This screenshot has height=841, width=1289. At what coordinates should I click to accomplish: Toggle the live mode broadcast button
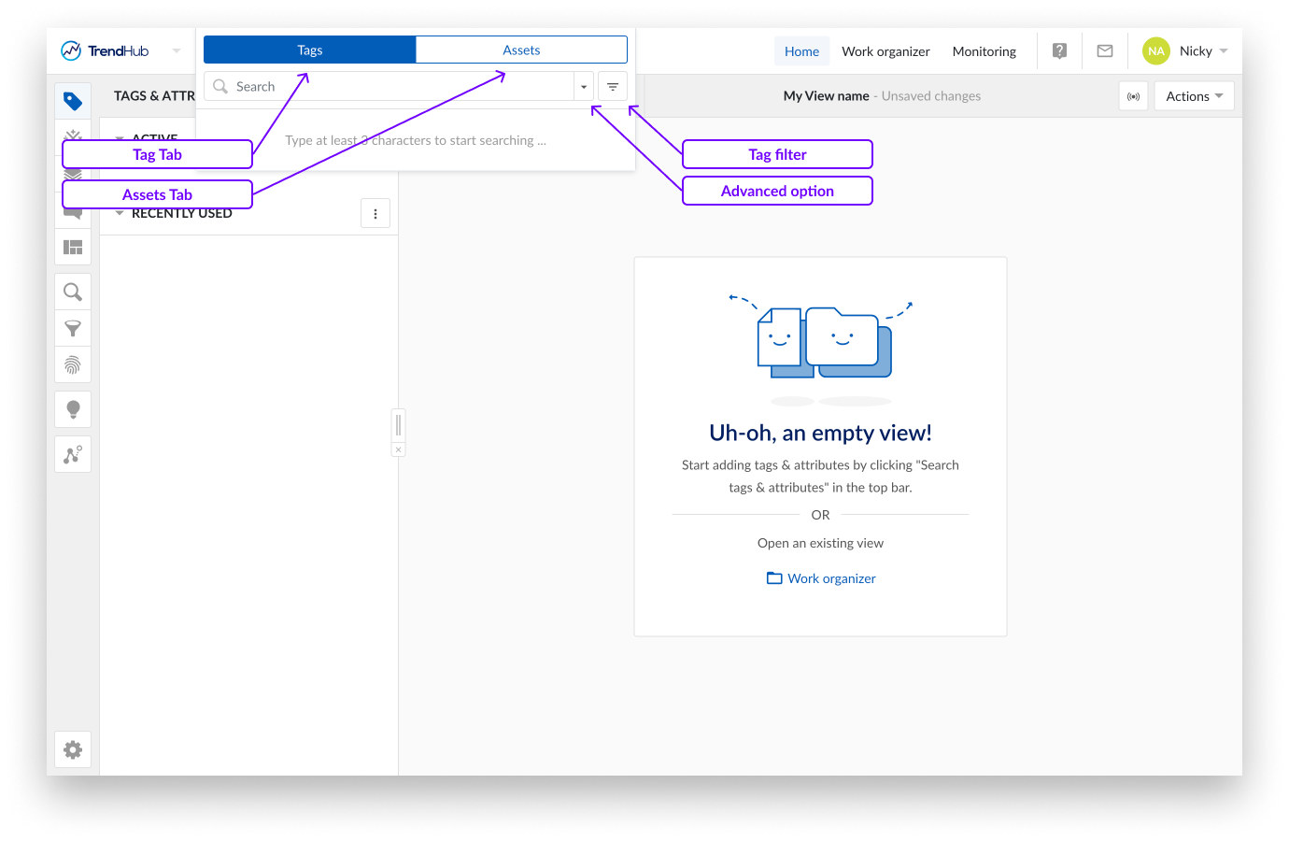(1133, 96)
